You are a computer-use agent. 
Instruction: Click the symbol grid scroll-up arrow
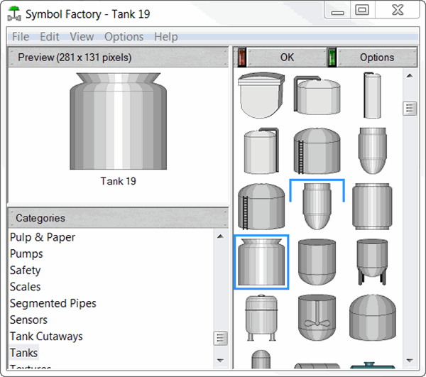coord(410,76)
